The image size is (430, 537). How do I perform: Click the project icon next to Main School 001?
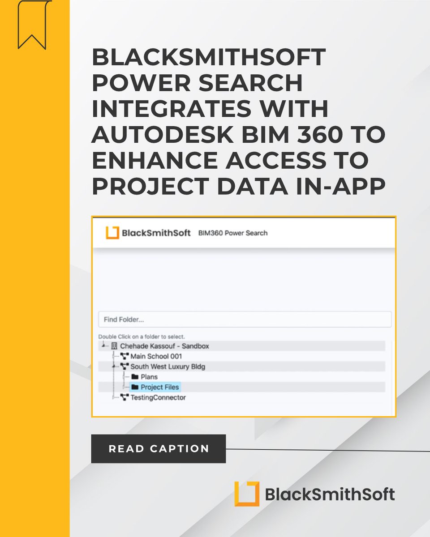124,355
